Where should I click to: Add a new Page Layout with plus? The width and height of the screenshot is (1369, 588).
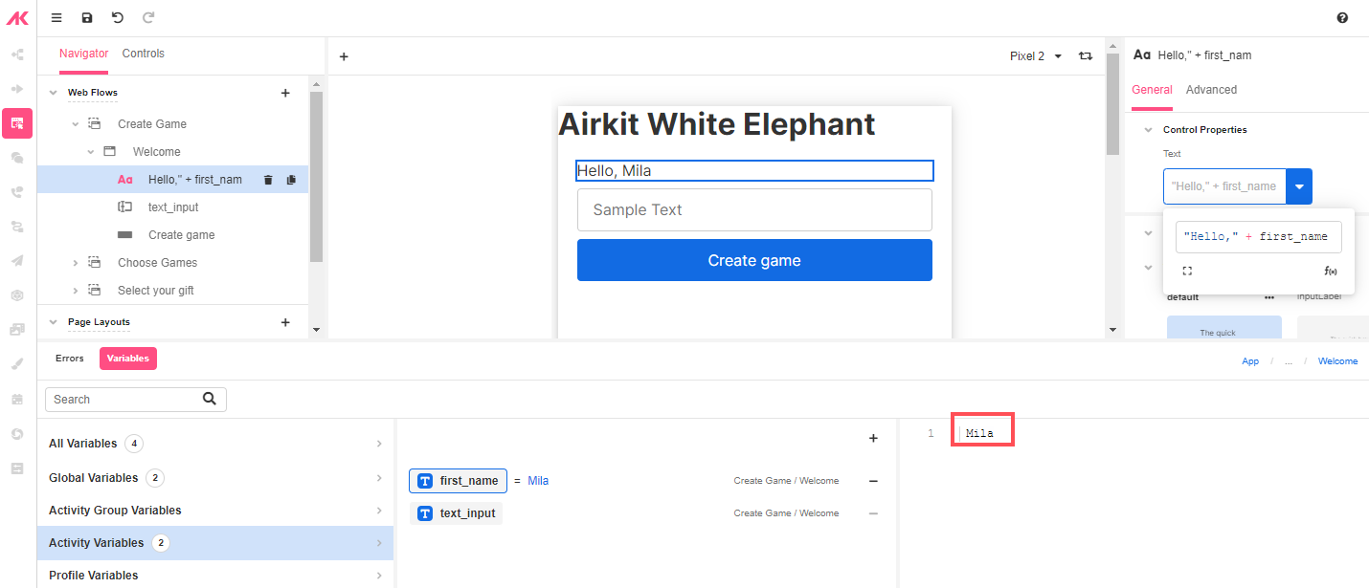click(x=285, y=322)
